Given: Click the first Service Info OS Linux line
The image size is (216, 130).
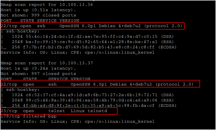Looking at the screenshot, I should 77,53.
